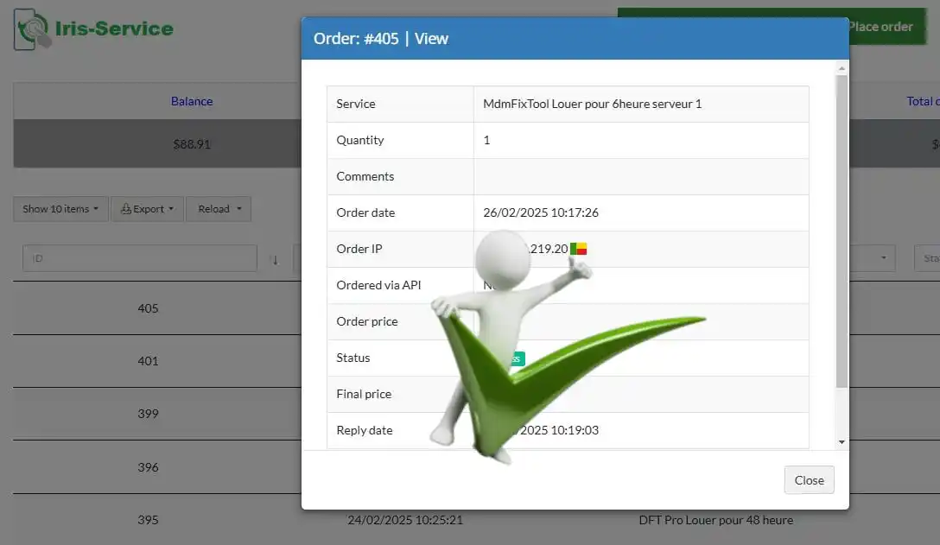
Task: Click the dialog vertical scrollbar thumb
Action: pos(842,231)
